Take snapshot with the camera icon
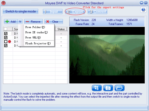 click(x=108, y=88)
